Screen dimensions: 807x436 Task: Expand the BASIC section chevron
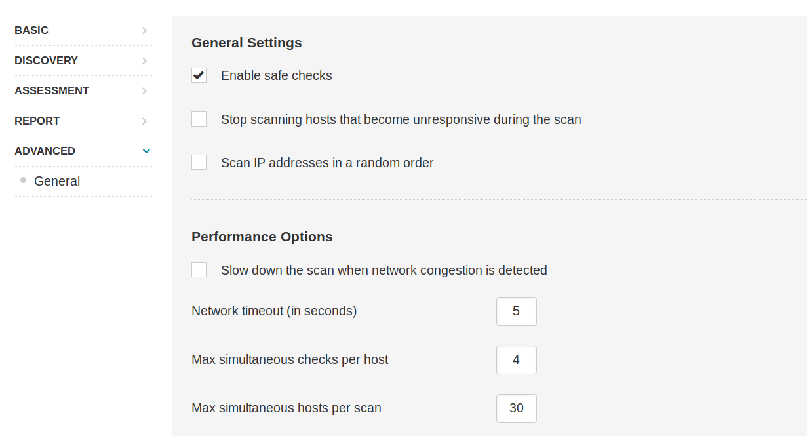144,31
